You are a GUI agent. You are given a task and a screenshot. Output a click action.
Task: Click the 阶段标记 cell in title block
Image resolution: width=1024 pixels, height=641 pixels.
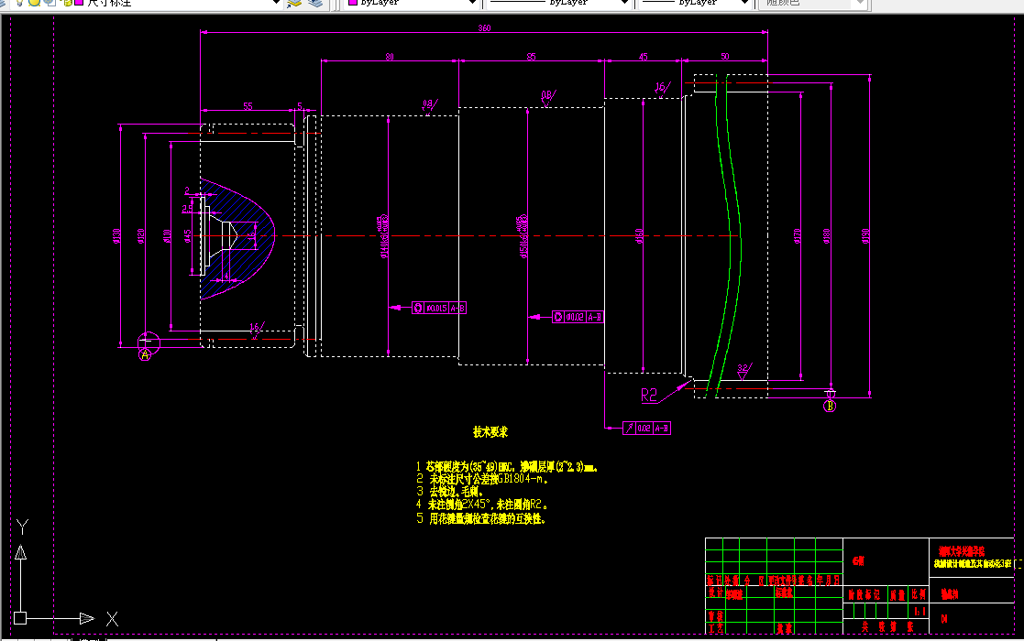point(864,594)
